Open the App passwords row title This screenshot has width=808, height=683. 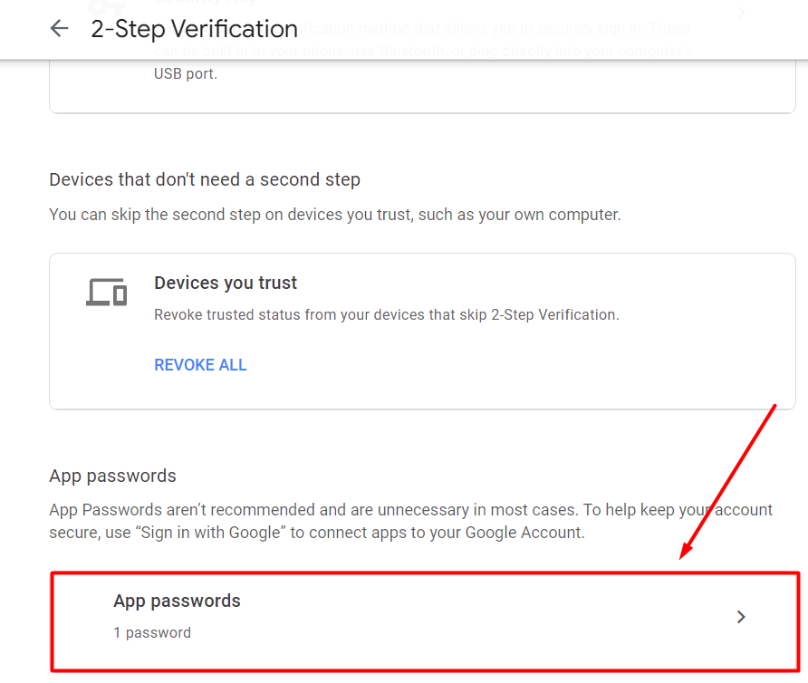point(177,601)
